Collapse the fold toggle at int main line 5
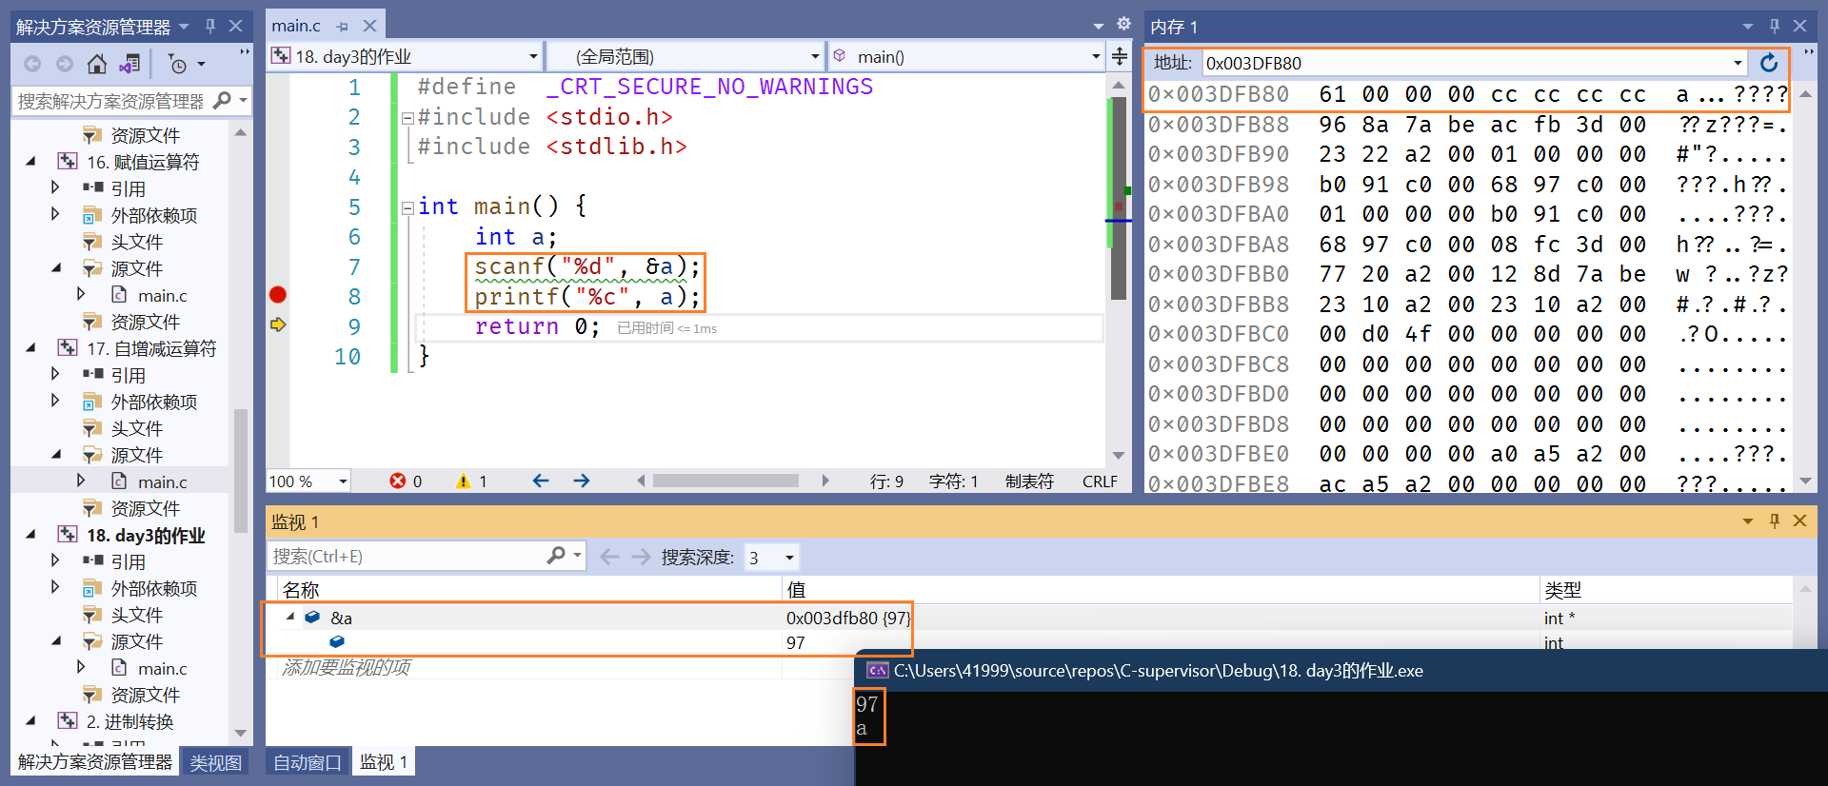Image resolution: width=1828 pixels, height=786 pixels. click(407, 207)
